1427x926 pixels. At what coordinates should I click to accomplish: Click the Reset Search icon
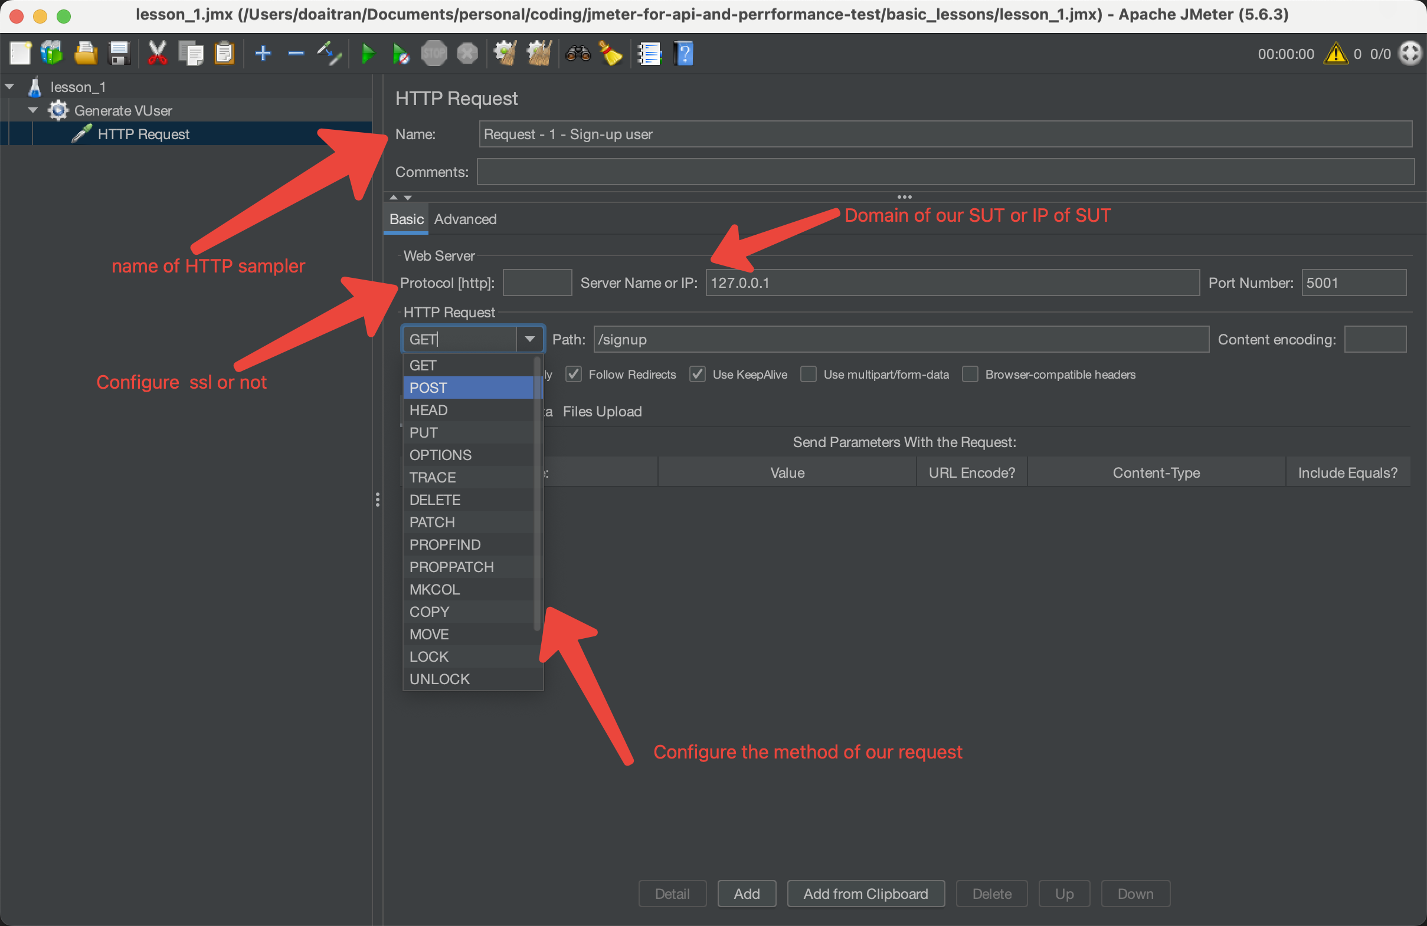tap(610, 54)
